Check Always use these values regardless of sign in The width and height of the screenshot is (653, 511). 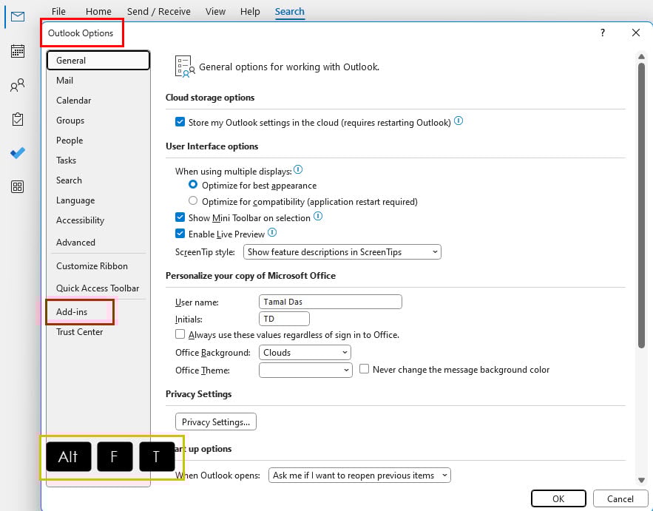point(180,334)
